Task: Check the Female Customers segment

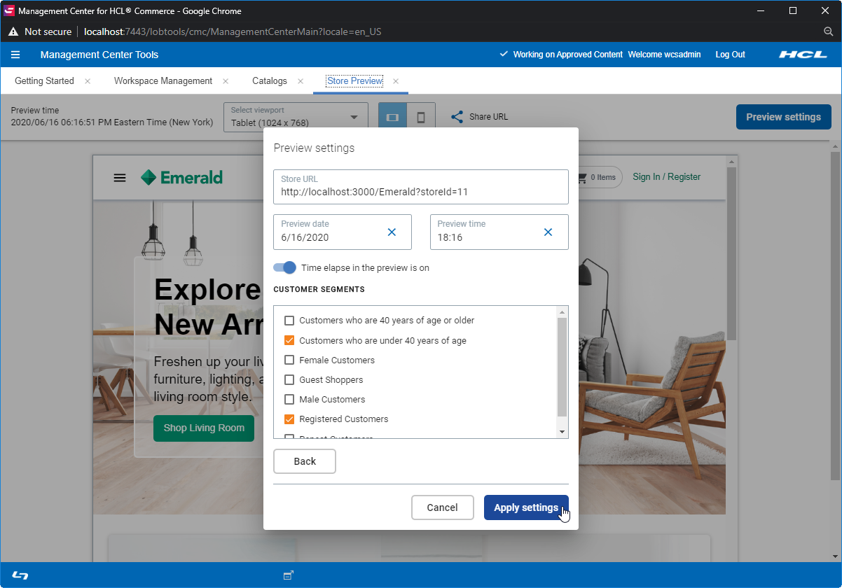Action: click(x=289, y=360)
